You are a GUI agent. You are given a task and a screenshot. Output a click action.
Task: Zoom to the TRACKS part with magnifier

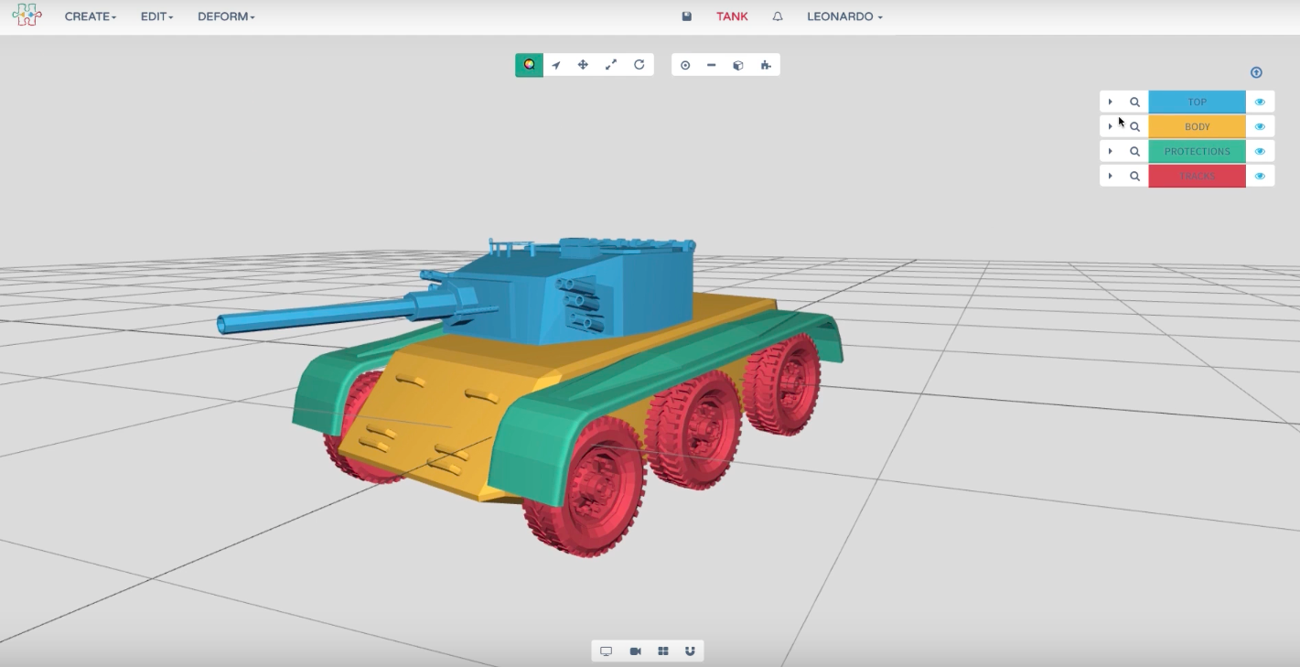(1134, 176)
